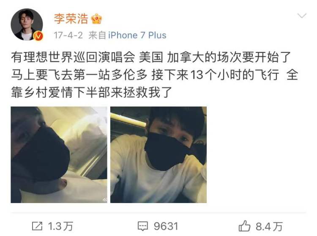This screenshot has width=317, height=236.
Task: Open comments via the speech bubble icon
Action: (x=143, y=226)
